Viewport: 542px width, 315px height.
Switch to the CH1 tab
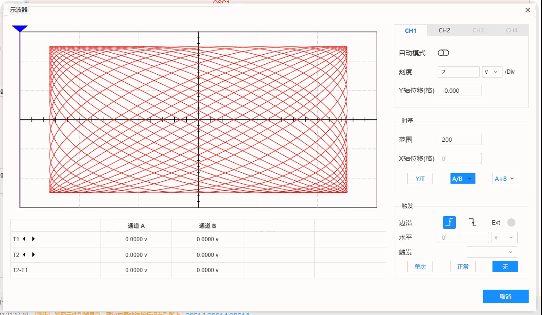(x=411, y=30)
